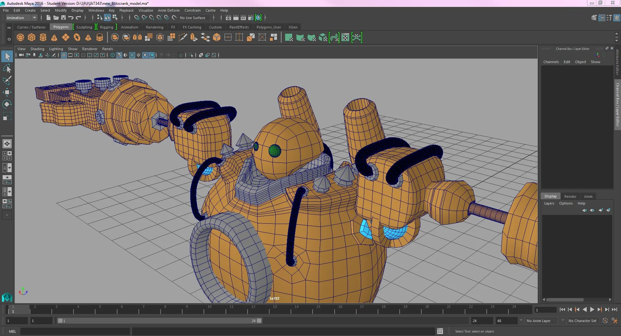The height and width of the screenshot is (336, 621).
Task: Select the Select Tool arrow in toolbox
Action: pos(7,56)
